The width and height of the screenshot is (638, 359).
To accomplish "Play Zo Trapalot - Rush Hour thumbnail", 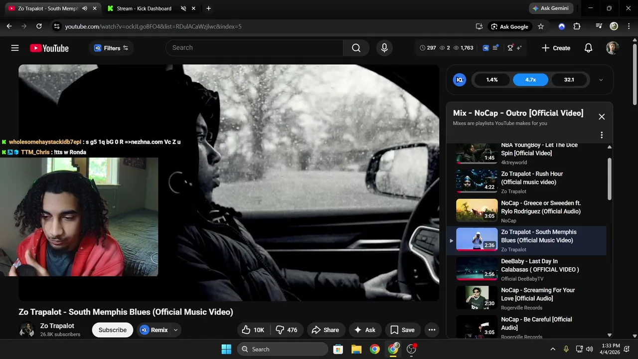I will pyautogui.click(x=477, y=181).
